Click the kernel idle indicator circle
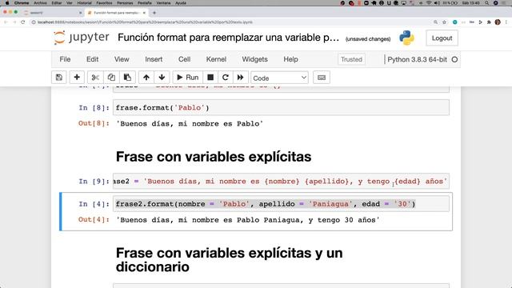The height and width of the screenshot is (288, 512). point(454,60)
